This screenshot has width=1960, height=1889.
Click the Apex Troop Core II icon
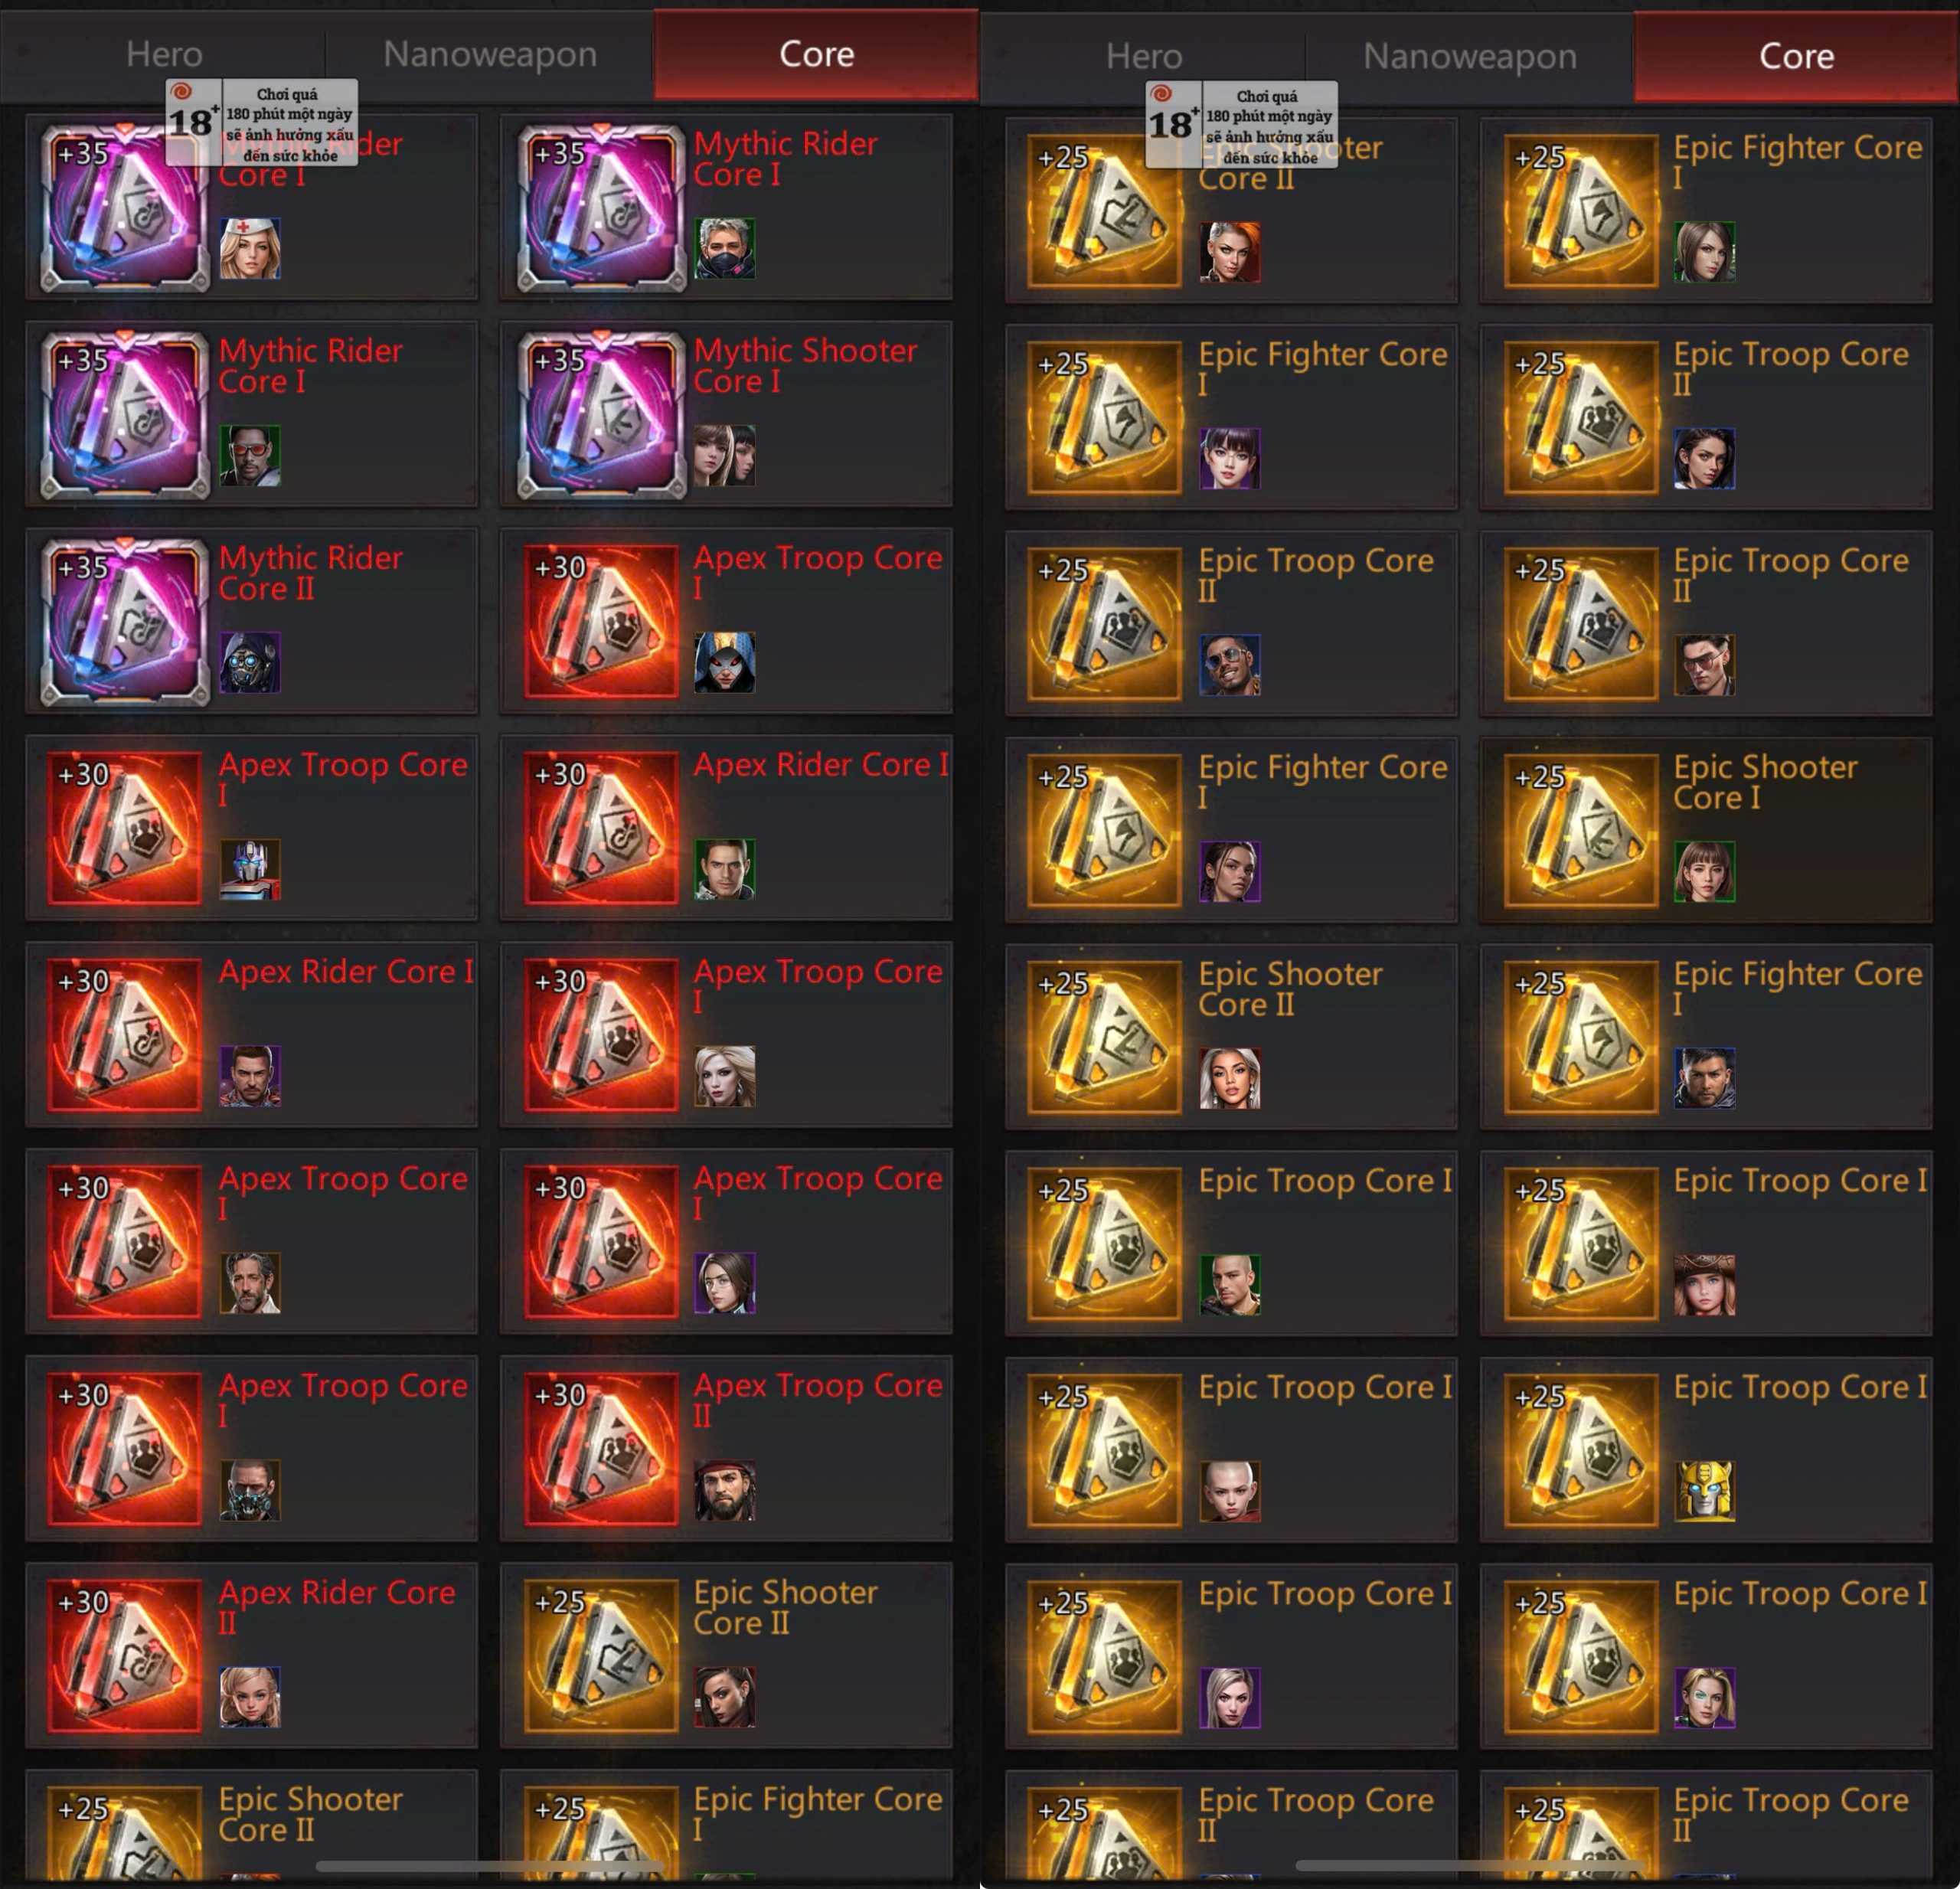tap(601, 1449)
